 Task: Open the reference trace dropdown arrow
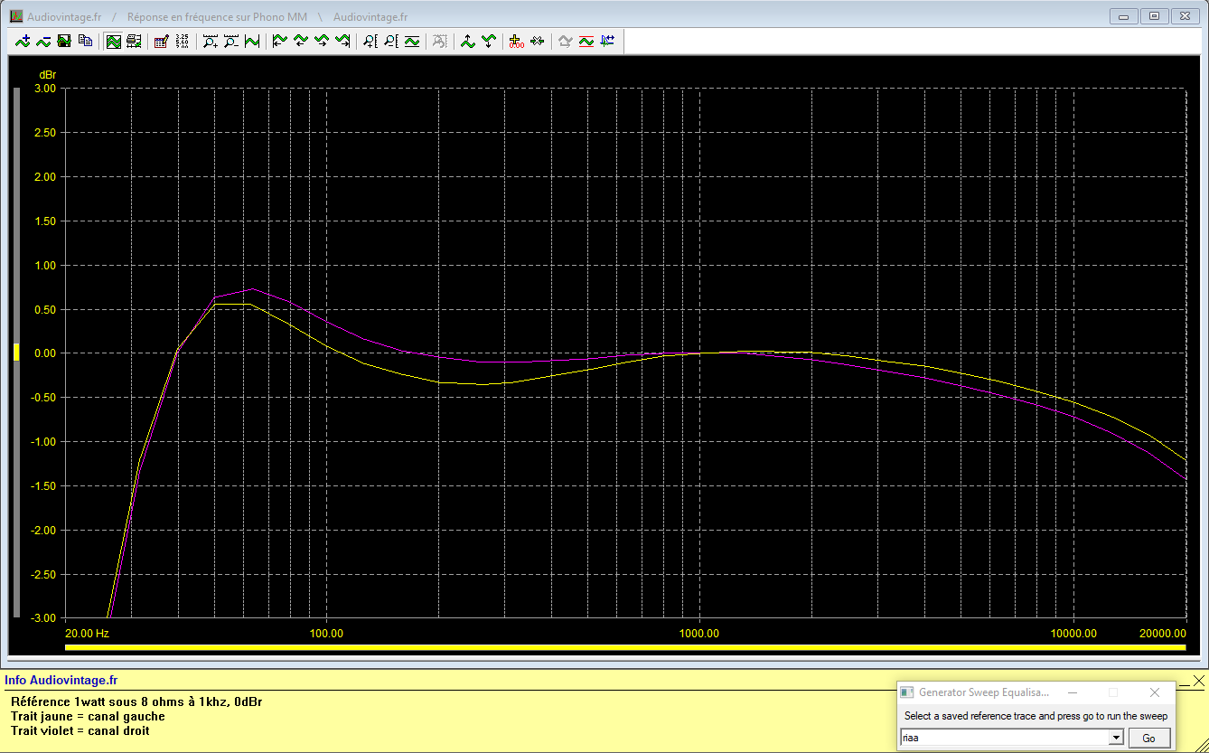[1117, 738]
